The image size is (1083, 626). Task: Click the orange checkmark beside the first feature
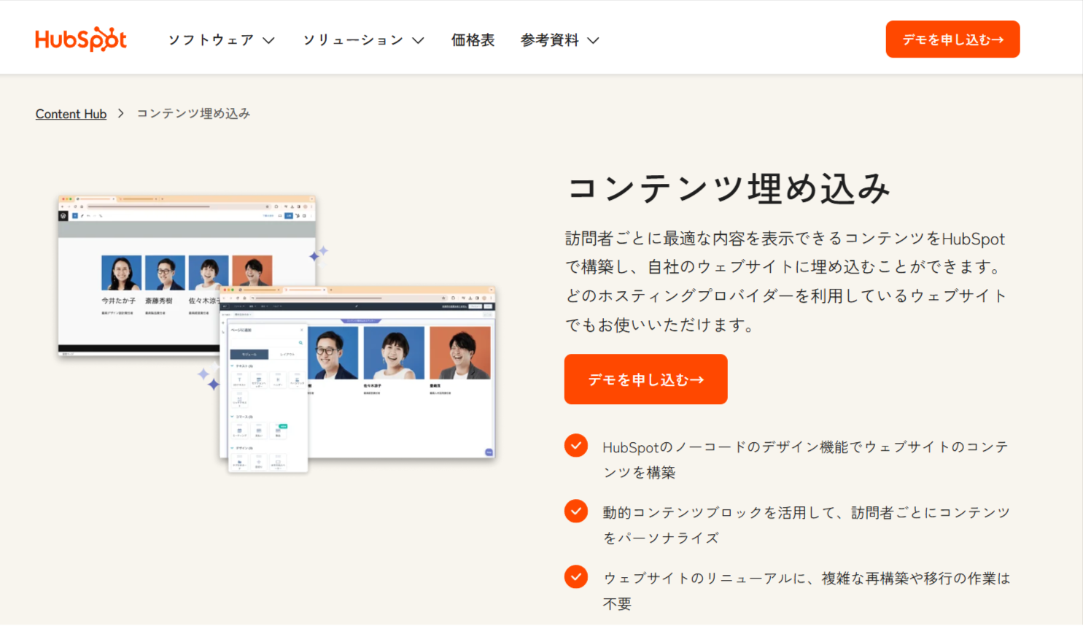[x=576, y=445]
